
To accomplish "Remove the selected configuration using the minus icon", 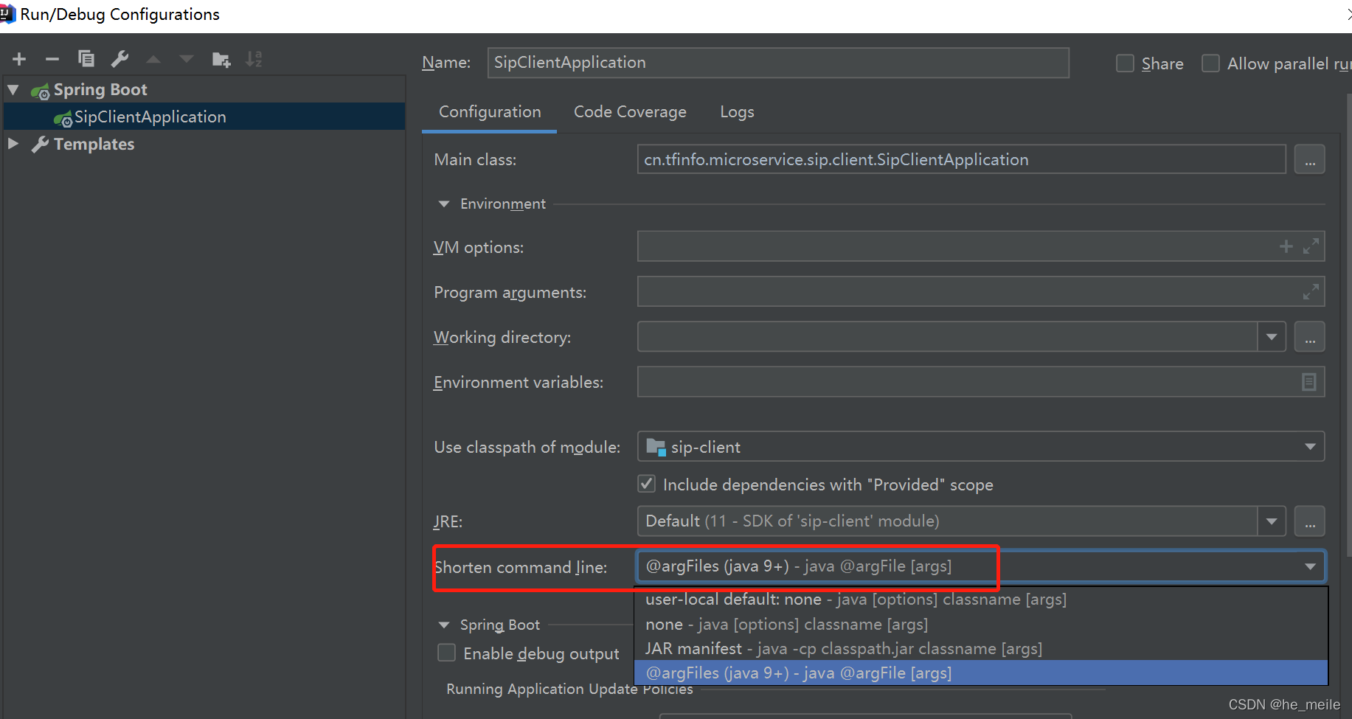I will click(x=52, y=59).
